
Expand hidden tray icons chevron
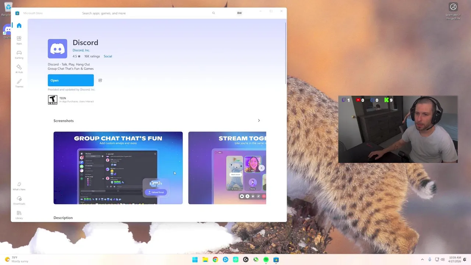422,259
